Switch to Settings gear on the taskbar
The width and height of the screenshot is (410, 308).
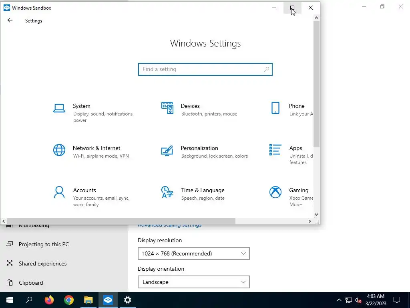tap(128, 300)
